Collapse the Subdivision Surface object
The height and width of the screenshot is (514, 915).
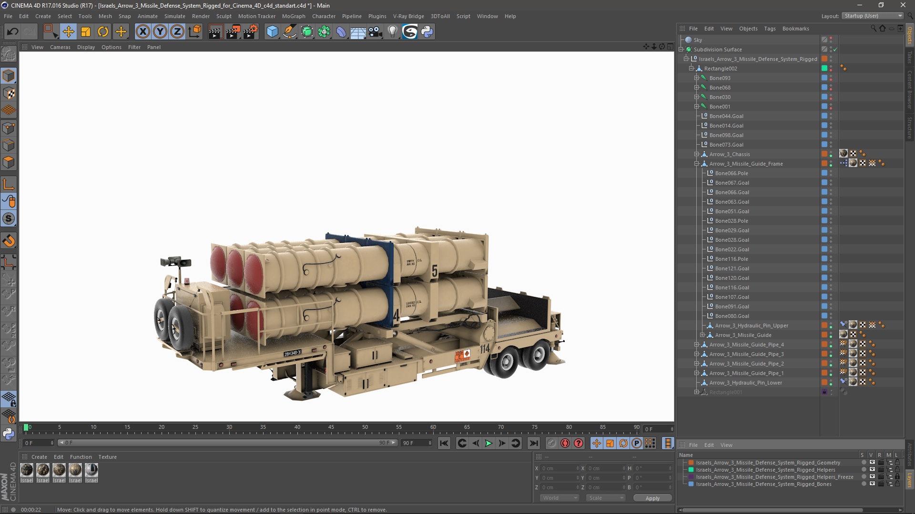pyautogui.click(x=681, y=49)
